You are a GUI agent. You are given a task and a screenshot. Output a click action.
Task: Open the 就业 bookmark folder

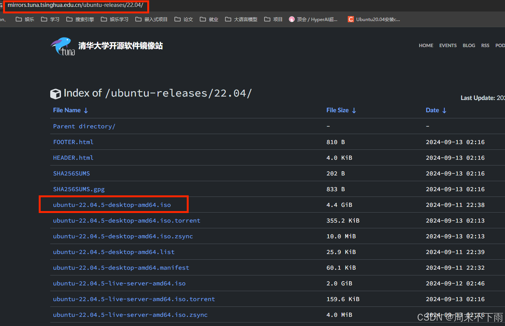(x=209, y=19)
